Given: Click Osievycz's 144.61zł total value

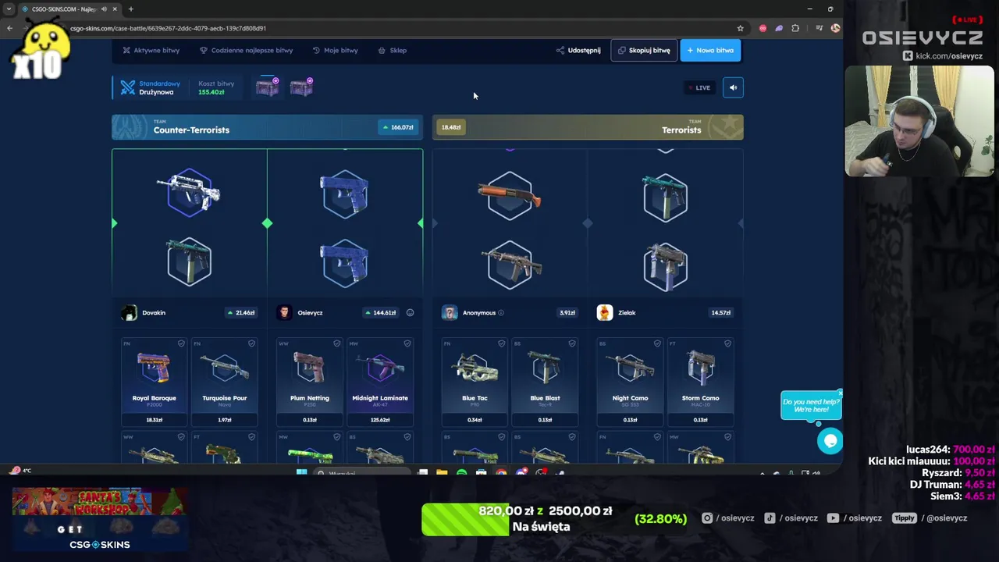Looking at the screenshot, I should coord(380,313).
